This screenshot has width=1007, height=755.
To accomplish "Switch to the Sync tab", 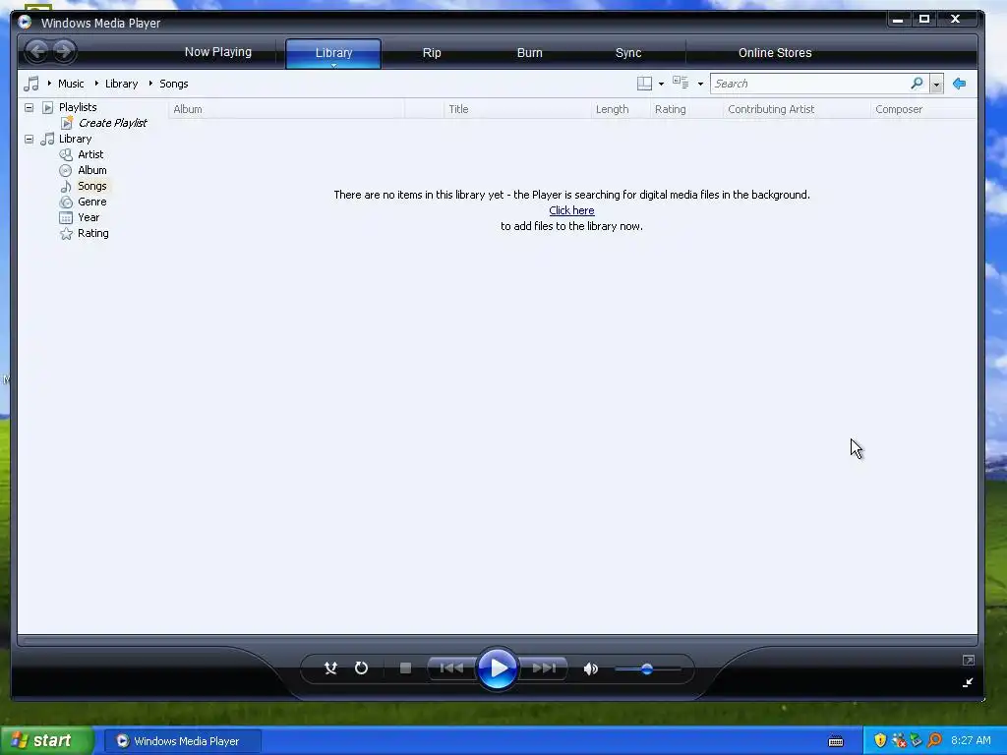I will (628, 53).
